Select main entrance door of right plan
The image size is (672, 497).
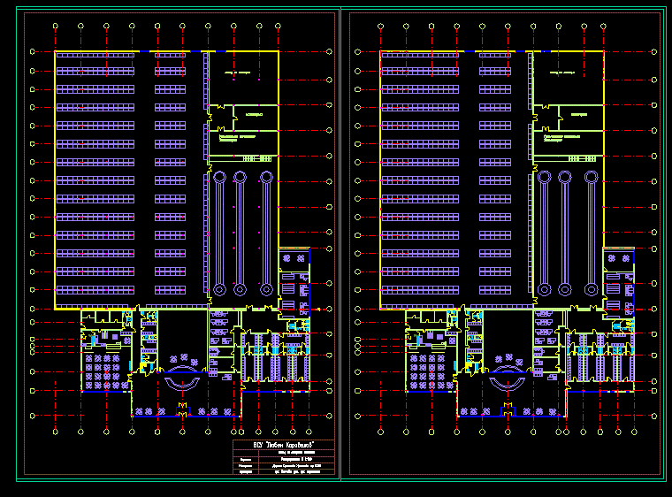(x=509, y=409)
